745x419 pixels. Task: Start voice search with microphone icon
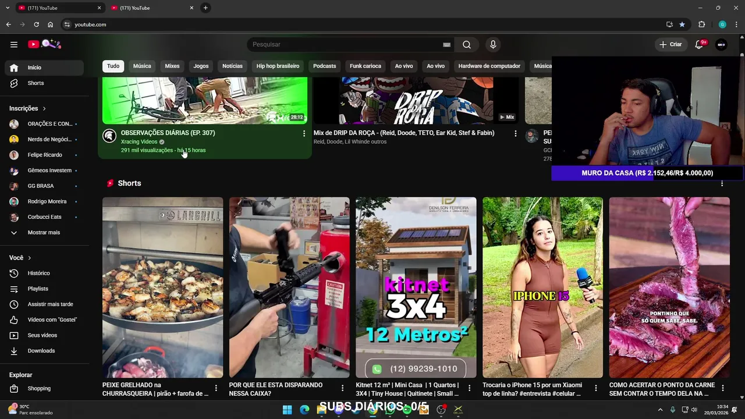pos(493,44)
